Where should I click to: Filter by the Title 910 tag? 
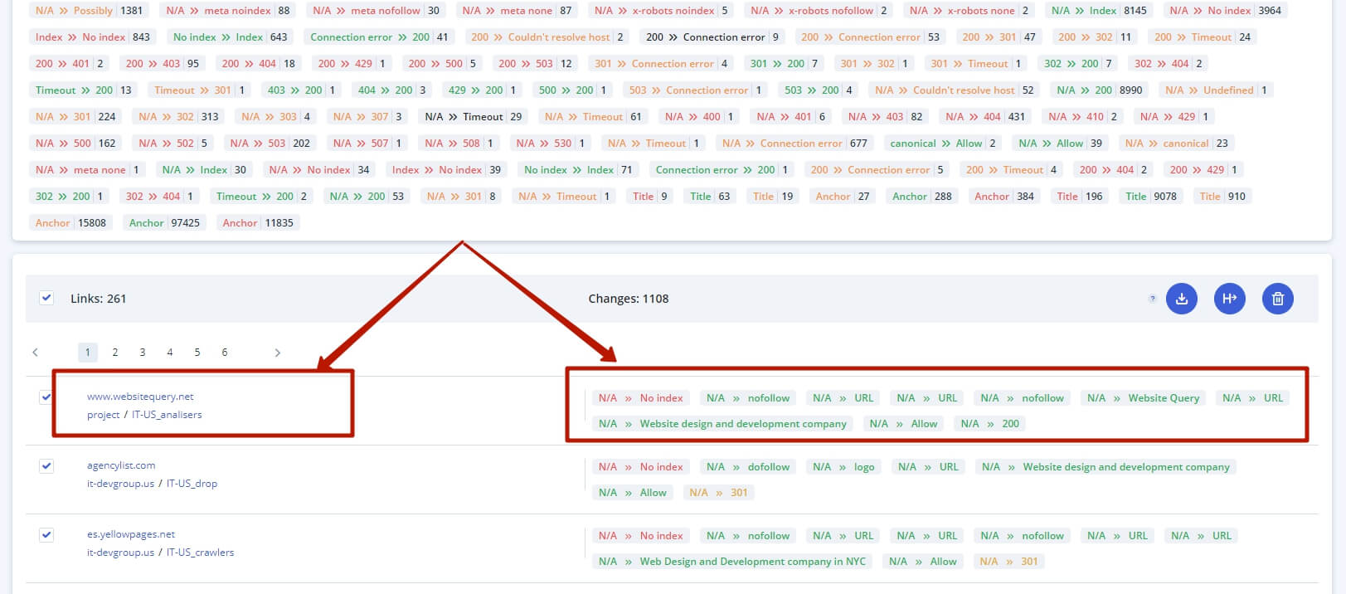click(1222, 197)
